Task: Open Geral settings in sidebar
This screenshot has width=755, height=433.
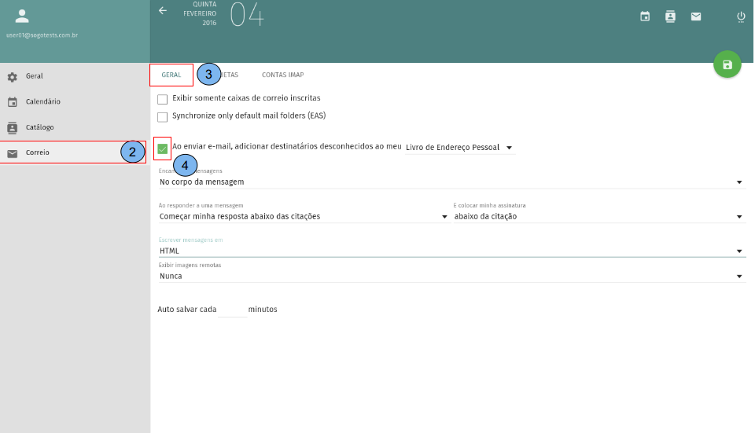Action: (35, 76)
